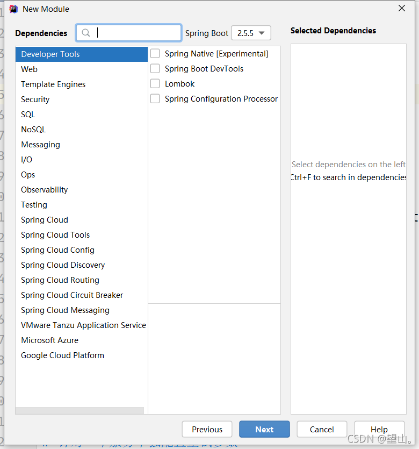Check the Spring Boot DevTools dependency

[x=155, y=69]
